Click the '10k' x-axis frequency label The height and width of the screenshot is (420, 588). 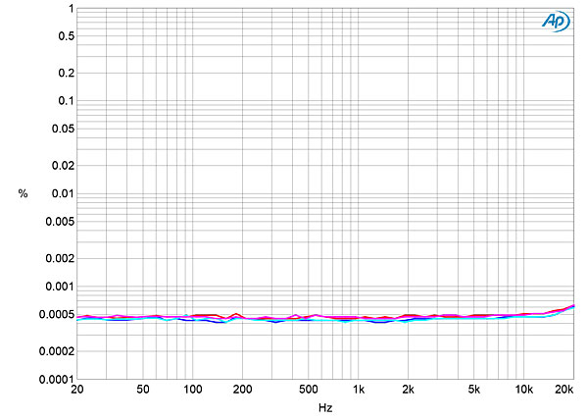click(524, 390)
